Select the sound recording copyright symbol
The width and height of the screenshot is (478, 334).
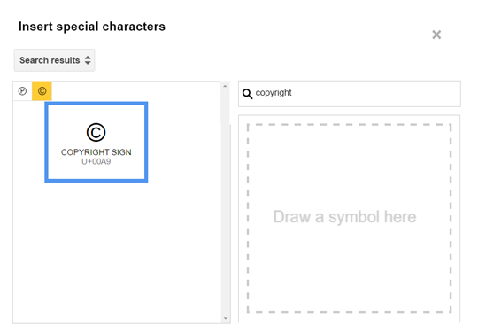click(22, 91)
